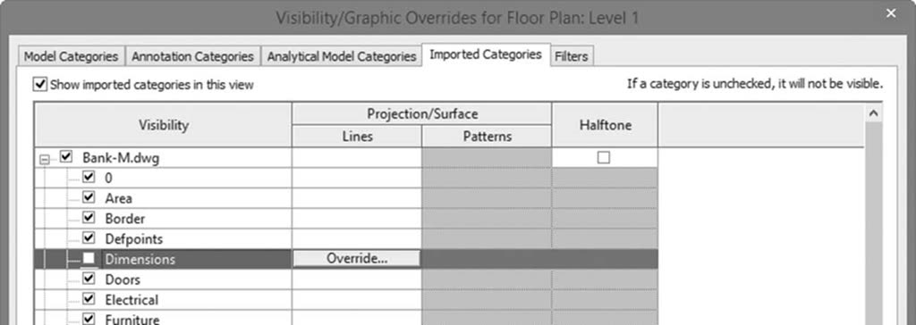
Task: Hide the Border layer
Action: point(89,218)
